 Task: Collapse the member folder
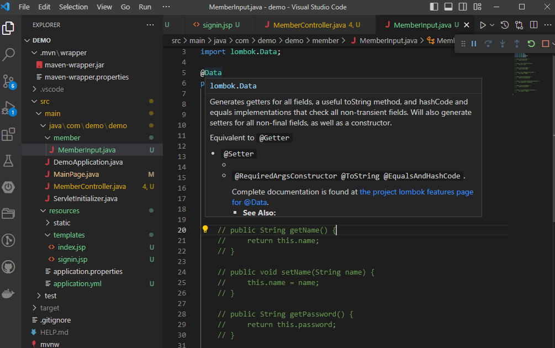(x=47, y=138)
